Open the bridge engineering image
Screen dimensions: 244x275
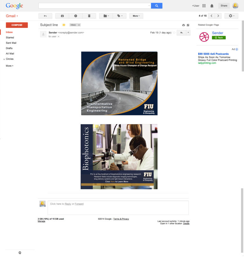click(119, 83)
